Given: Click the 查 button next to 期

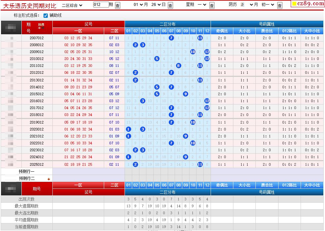Looking at the screenshot, I should pyautogui.click(x=118, y=6).
